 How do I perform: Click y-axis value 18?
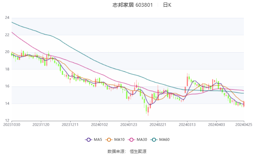[x=7, y=69]
